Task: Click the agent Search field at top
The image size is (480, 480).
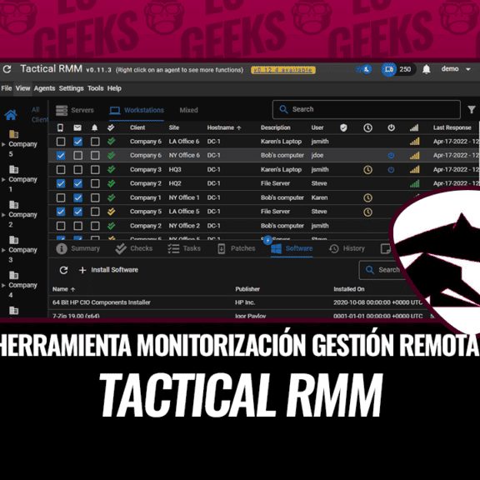Action: (x=367, y=110)
